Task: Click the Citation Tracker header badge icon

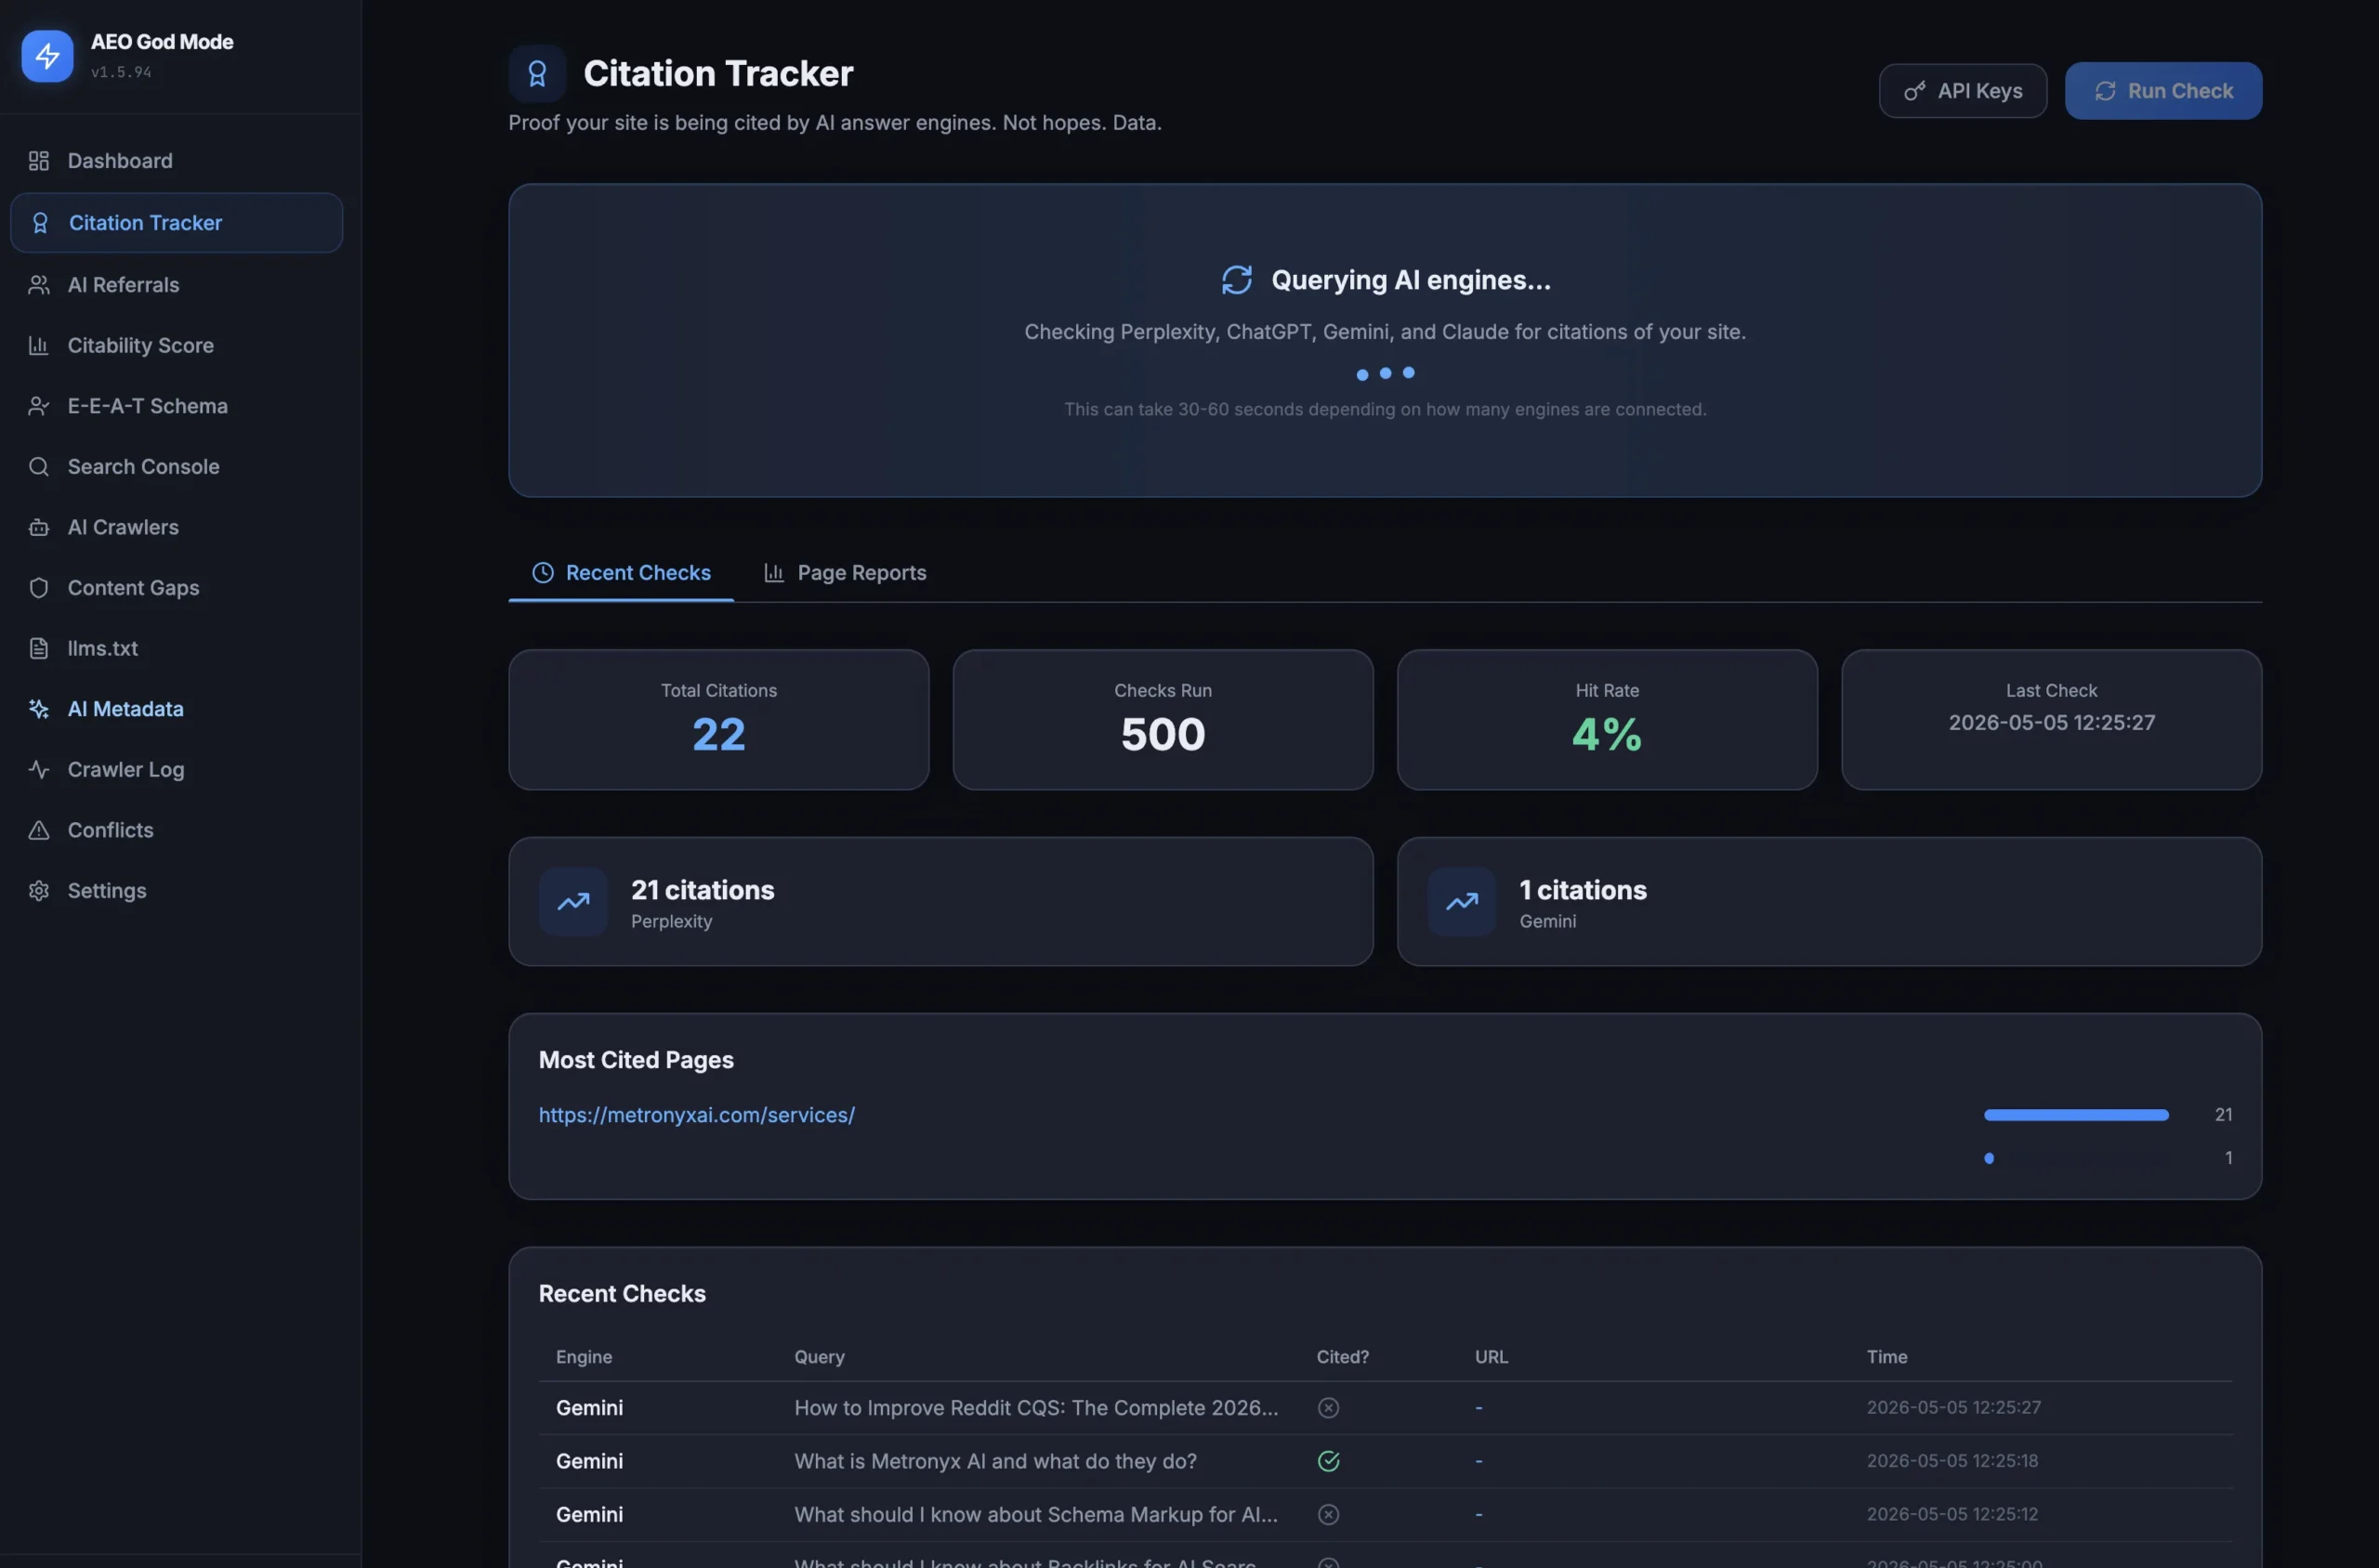Action: tap(537, 74)
